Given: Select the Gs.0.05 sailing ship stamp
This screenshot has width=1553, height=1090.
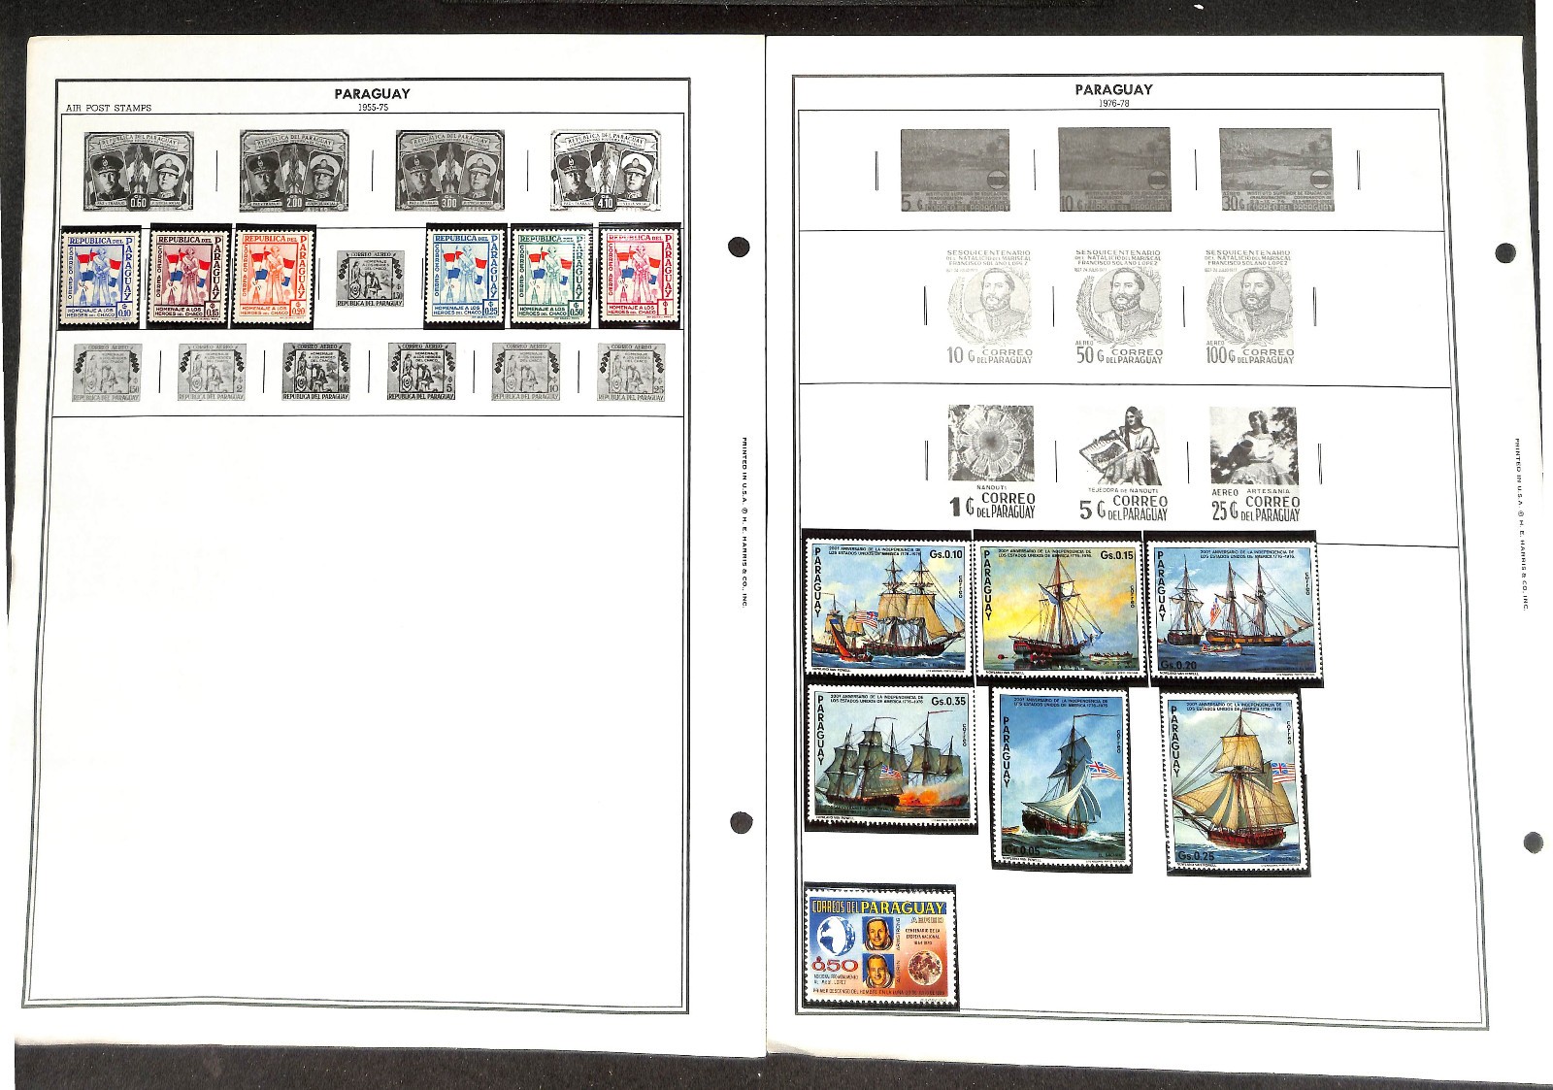Looking at the screenshot, I should [1063, 776].
